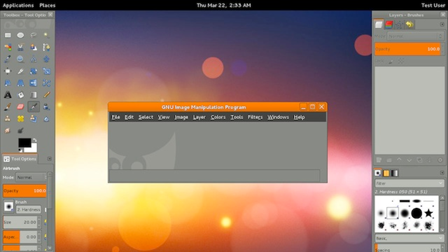Select the Perspective Clone tool
Image resolution: width=448 pixels, height=252 pixels.
point(33,119)
